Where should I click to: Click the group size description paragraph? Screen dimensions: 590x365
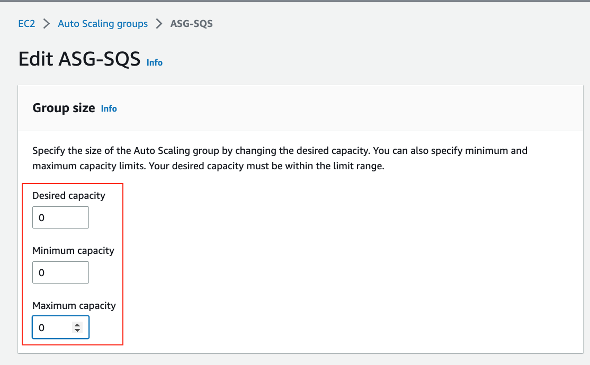[x=280, y=158]
